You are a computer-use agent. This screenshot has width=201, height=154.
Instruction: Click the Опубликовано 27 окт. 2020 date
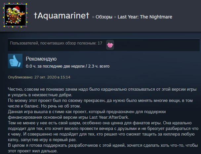click(39, 77)
